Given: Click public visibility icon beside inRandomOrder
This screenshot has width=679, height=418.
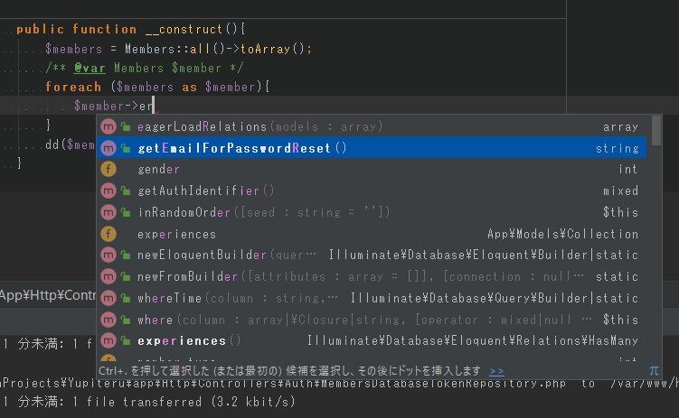Looking at the screenshot, I should pos(126,212).
